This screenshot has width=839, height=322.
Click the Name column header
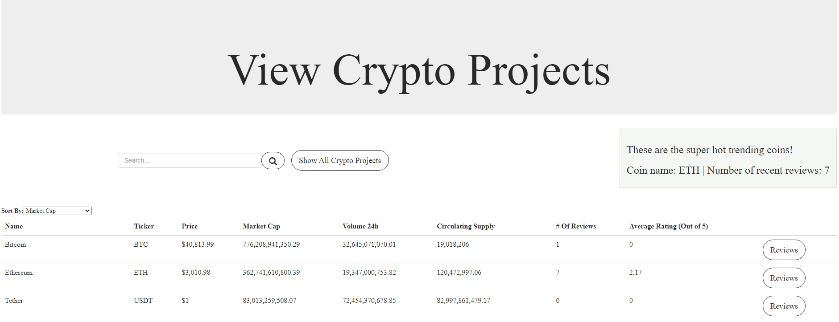14,226
